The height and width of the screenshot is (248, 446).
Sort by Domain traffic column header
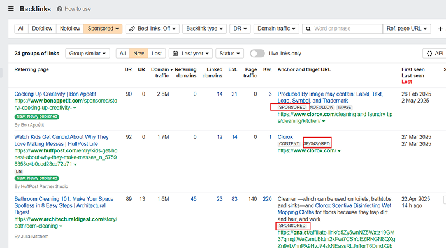click(x=162, y=73)
